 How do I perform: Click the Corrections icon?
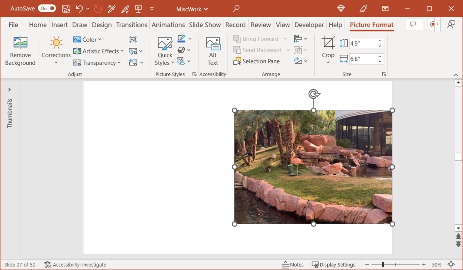tap(56, 43)
